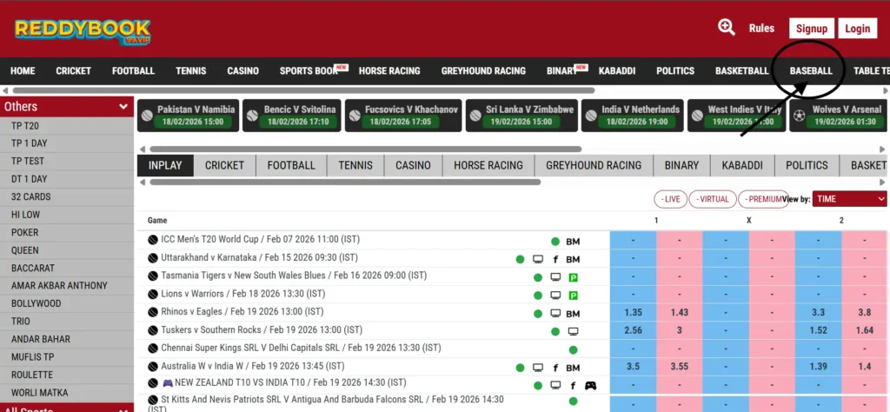Select back odds 3.5 for Australia W
This screenshot has height=412, width=890.
point(633,367)
